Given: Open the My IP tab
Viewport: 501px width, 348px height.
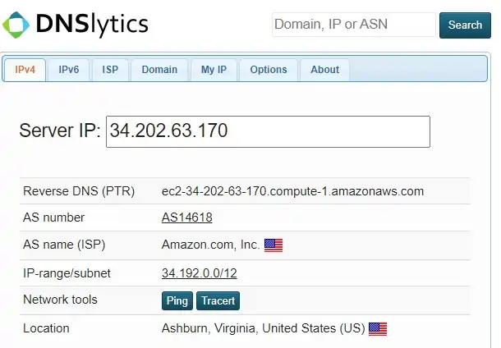Looking at the screenshot, I should (214, 70).
